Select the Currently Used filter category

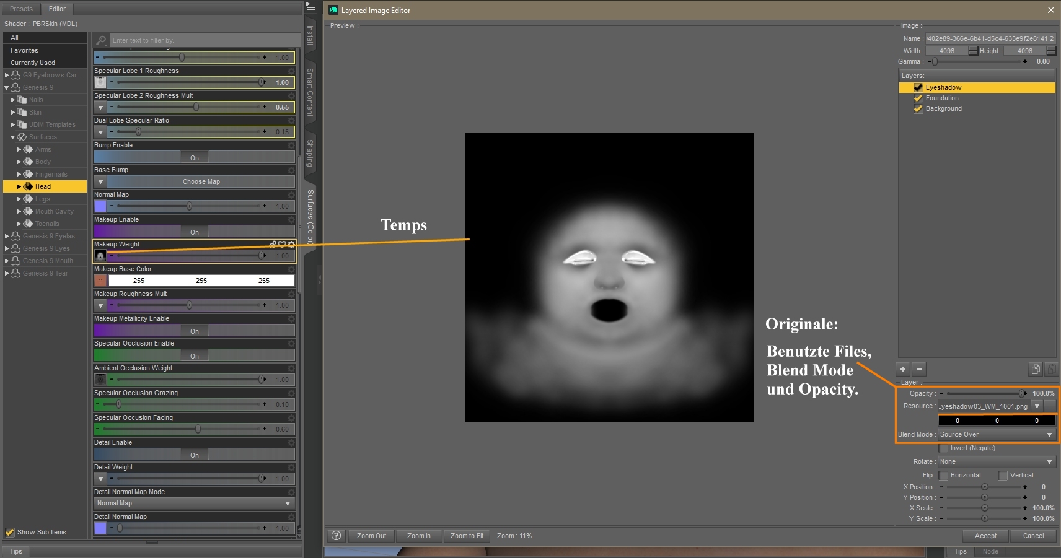tap(45, 63)
